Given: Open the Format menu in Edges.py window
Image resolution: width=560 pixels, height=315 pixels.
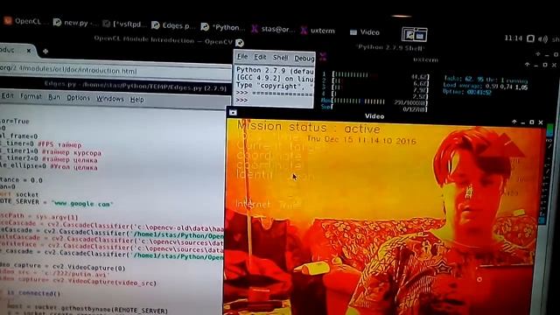Looking at the screenshot, I should 31,96.
